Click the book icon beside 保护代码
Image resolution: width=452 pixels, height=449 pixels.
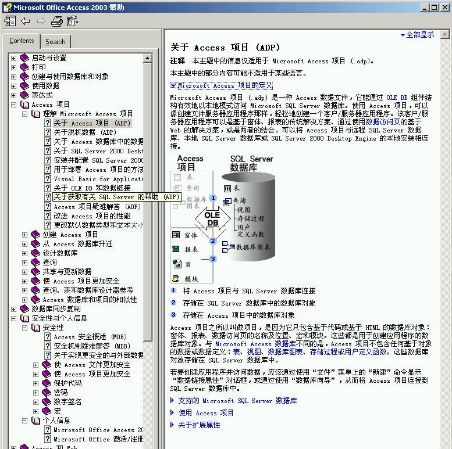click(x=47, y=383)
